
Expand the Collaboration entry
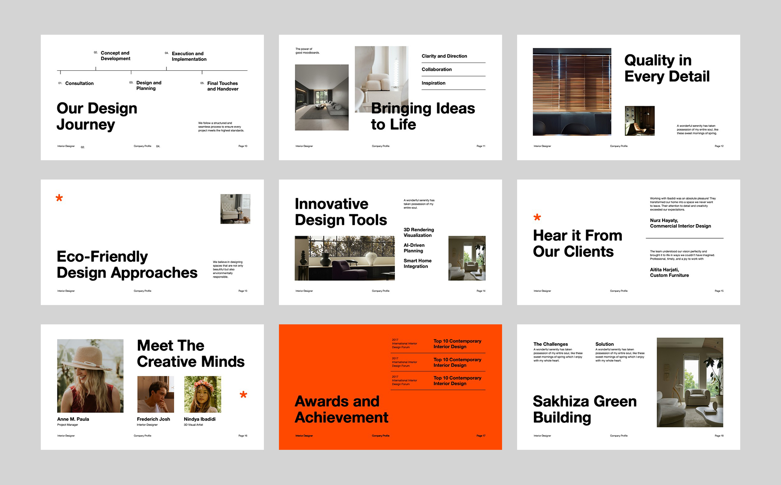click(436, 69)
